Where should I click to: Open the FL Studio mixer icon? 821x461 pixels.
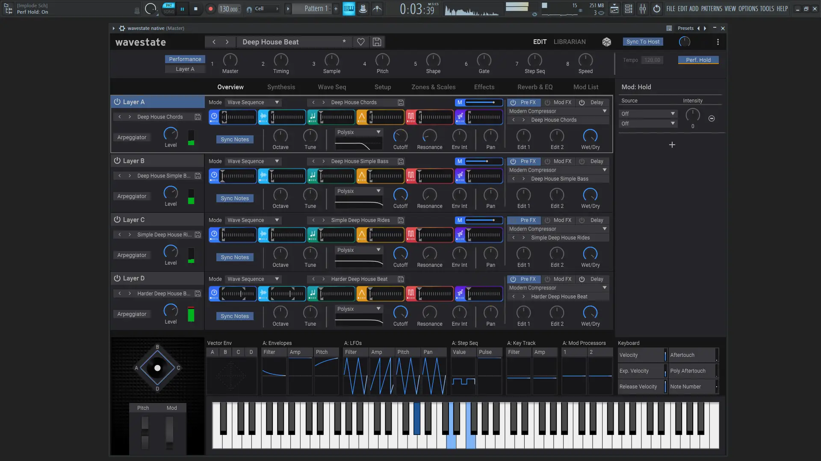point(643,9)
